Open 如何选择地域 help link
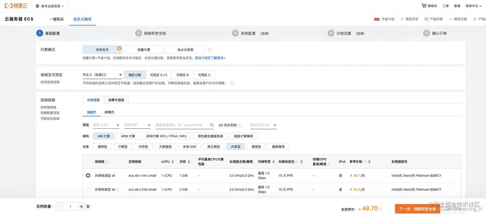This screenshot has width=486, height=214. click(50, 82)
